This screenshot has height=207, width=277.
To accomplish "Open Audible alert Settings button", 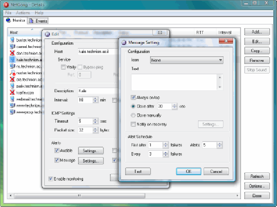I will pyautogui.click(x=91, y=151).
